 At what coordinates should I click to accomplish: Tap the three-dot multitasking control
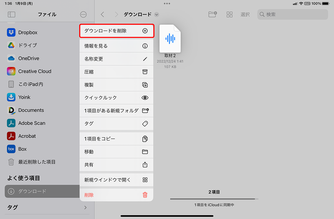pos(167,4)
